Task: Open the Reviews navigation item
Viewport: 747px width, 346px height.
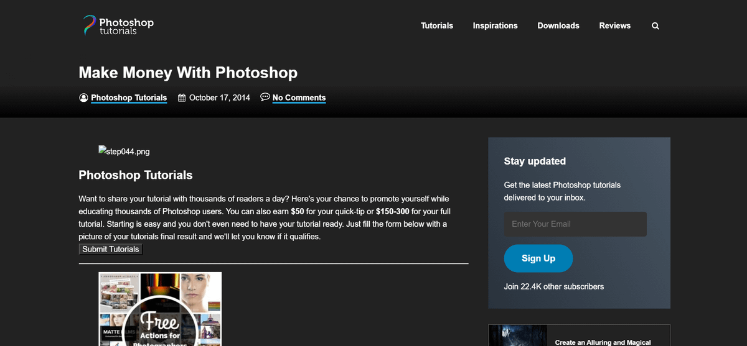Action: pos(614,26)
